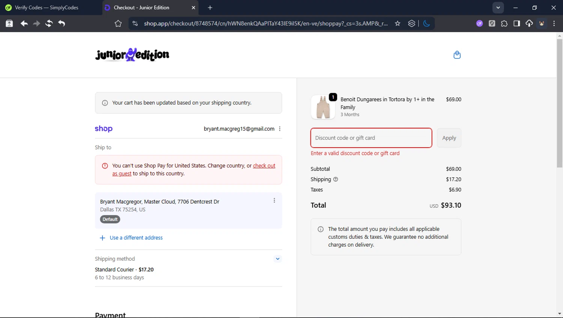Click the grey square extension icon

click(x=492, y=23)
